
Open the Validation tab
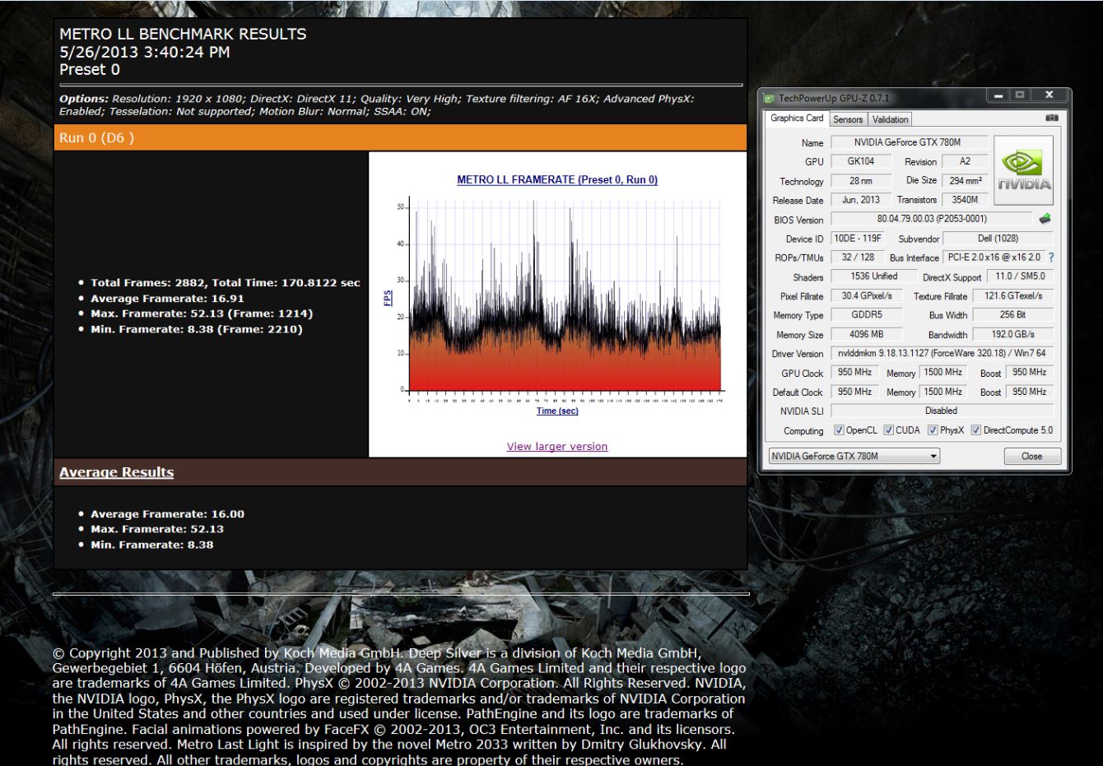891,119
